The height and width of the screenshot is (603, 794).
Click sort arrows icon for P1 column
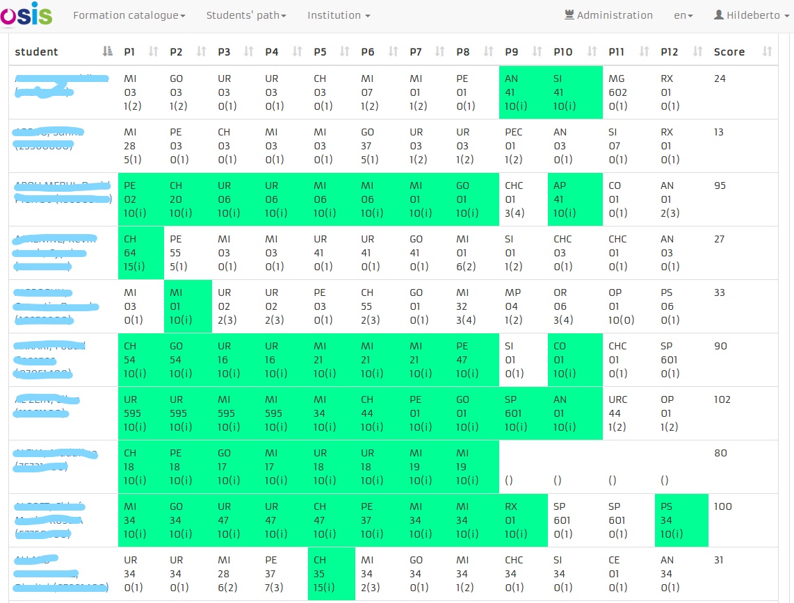154,51
